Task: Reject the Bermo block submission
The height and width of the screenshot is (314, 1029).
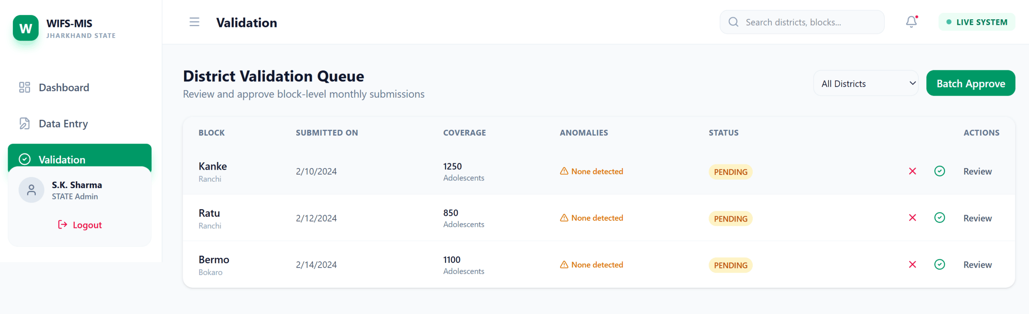Action: 912,265
